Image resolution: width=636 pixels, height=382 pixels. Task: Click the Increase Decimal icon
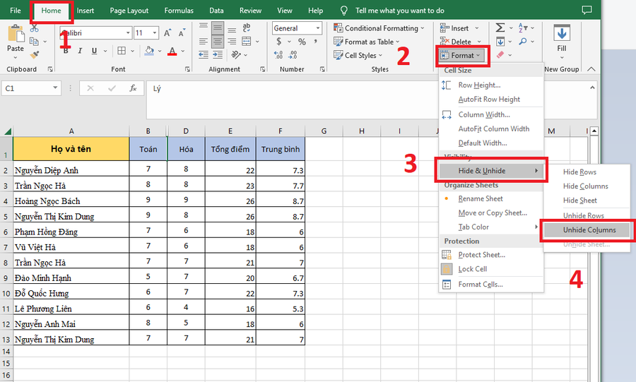[278, 54]
